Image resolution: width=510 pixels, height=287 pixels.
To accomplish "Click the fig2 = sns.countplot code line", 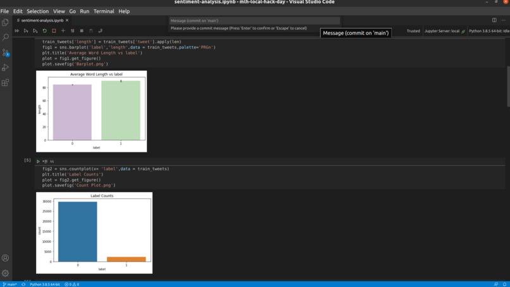I will (x=106, y=169).
